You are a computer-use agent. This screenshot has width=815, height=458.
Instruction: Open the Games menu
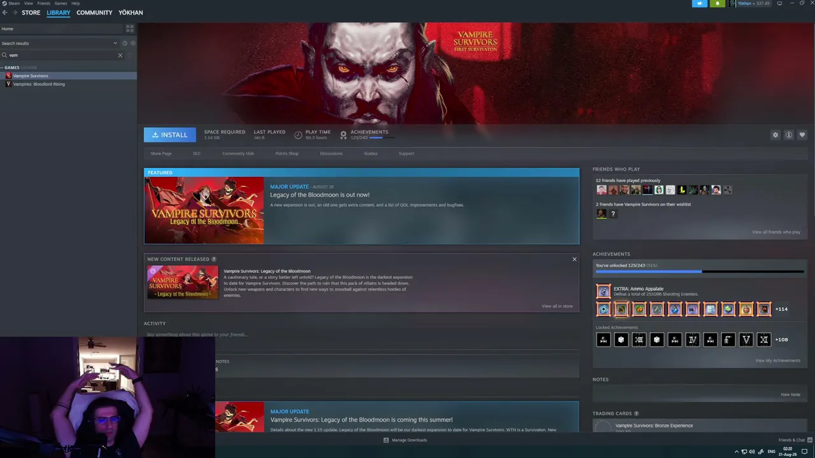[x=61, y=3]
